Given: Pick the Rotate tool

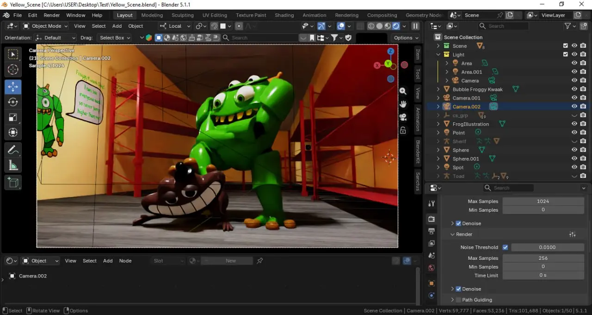Looking at the screenshot, I should [x=13, y=102].
